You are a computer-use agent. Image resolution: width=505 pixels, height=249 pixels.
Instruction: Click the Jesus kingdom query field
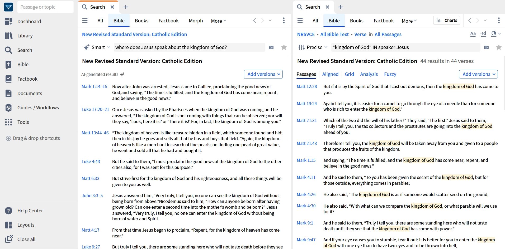(189, 47)
